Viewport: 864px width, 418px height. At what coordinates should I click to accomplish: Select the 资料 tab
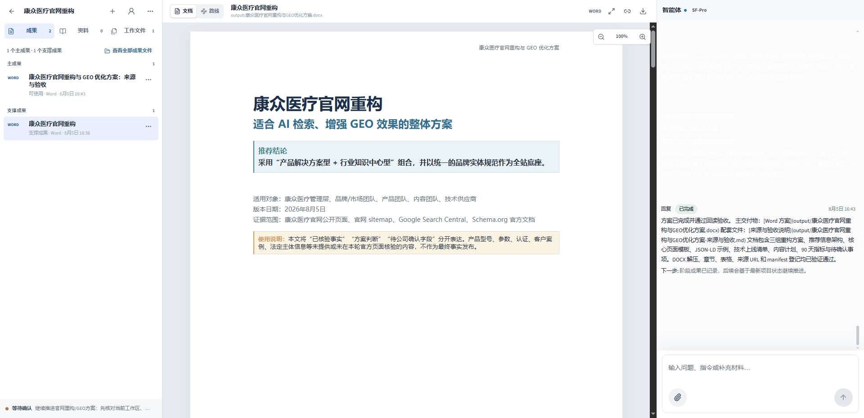tap(83, 31)
